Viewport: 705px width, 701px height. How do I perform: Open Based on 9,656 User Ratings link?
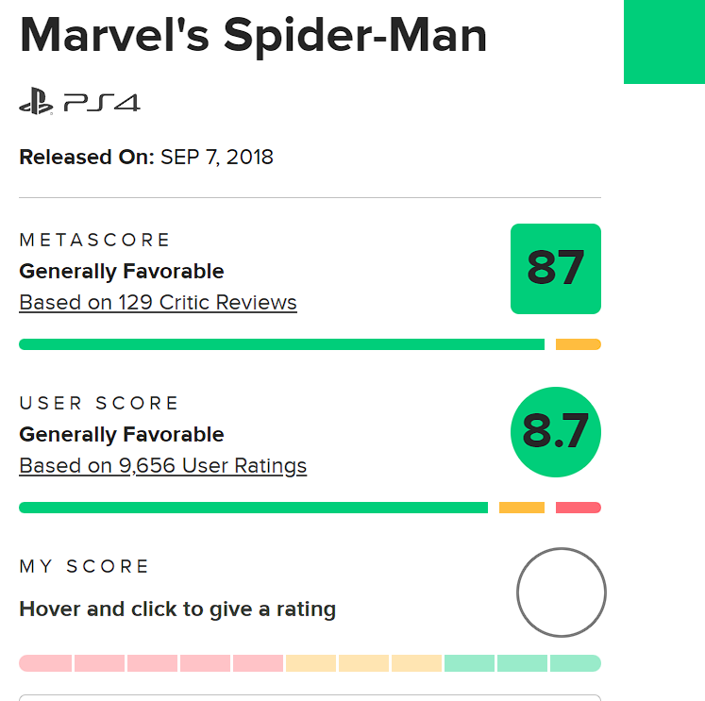tap(162, 466)
